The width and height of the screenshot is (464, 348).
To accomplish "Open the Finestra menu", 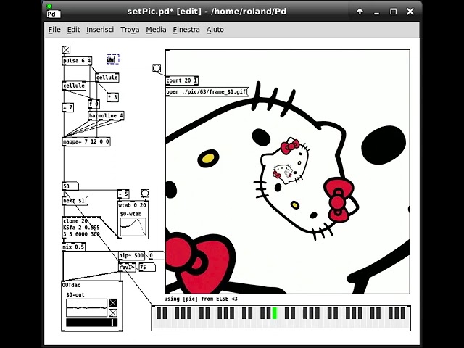I will point(186,30).
